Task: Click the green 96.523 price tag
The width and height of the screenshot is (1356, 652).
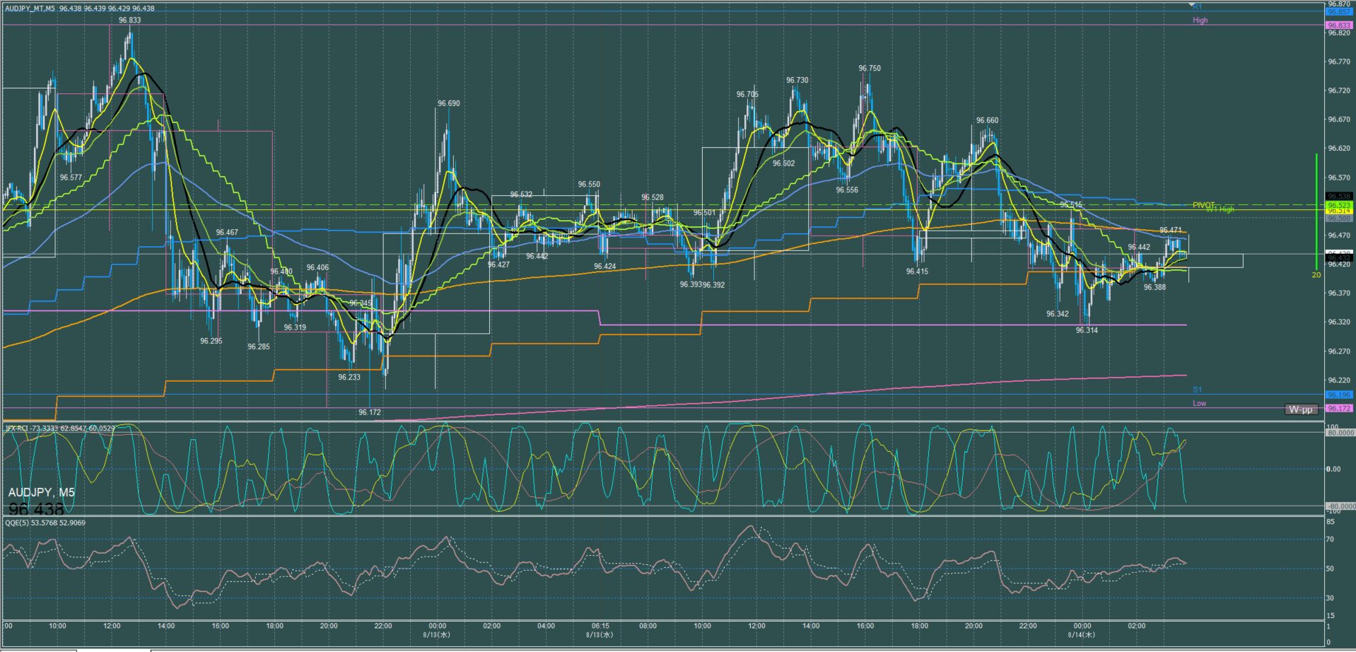Action: 1339,206
